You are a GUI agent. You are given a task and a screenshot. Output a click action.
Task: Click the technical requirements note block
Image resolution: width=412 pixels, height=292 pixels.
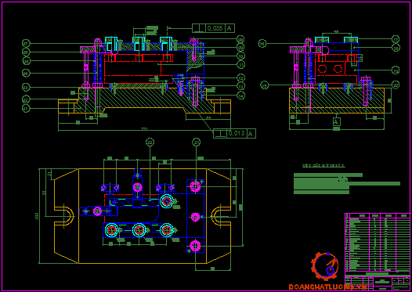point(346,180)
